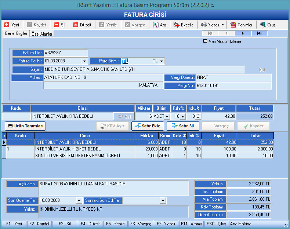Click the Fiyat entry field 42,00
Screen dimensions: 290x229
pos(219,116)
